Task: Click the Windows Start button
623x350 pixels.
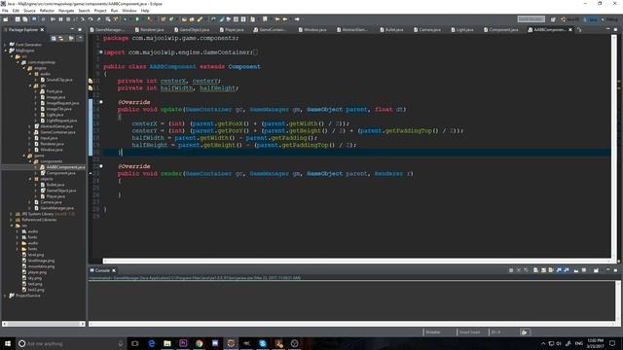Action: [x=8, y=343]
